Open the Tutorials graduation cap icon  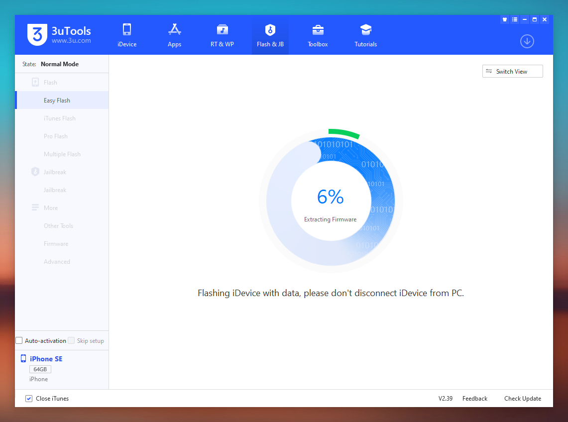[x=365, y=30]
